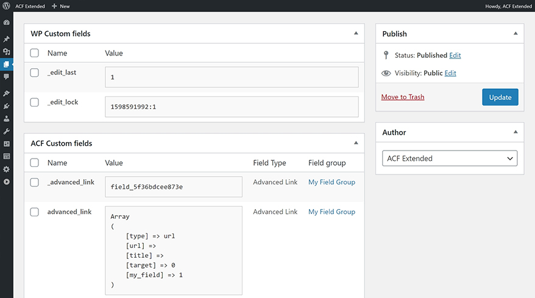The image size is (535, 298).
Task: Collapse the Publish box with its arrow
Action: point(516,34)
